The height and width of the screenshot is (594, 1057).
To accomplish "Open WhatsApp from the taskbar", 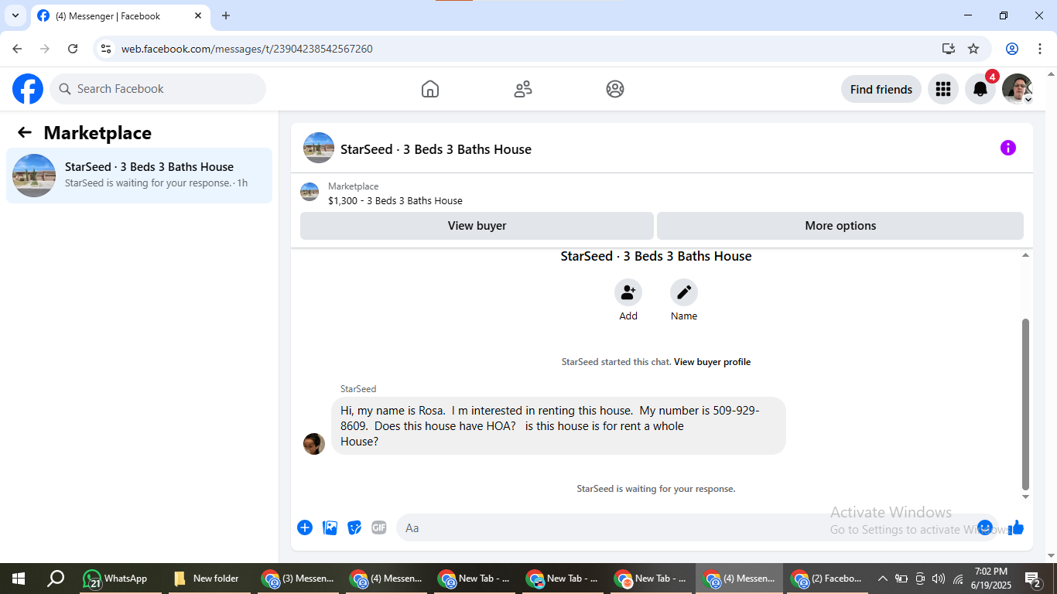I will click(x=115, y=579).
